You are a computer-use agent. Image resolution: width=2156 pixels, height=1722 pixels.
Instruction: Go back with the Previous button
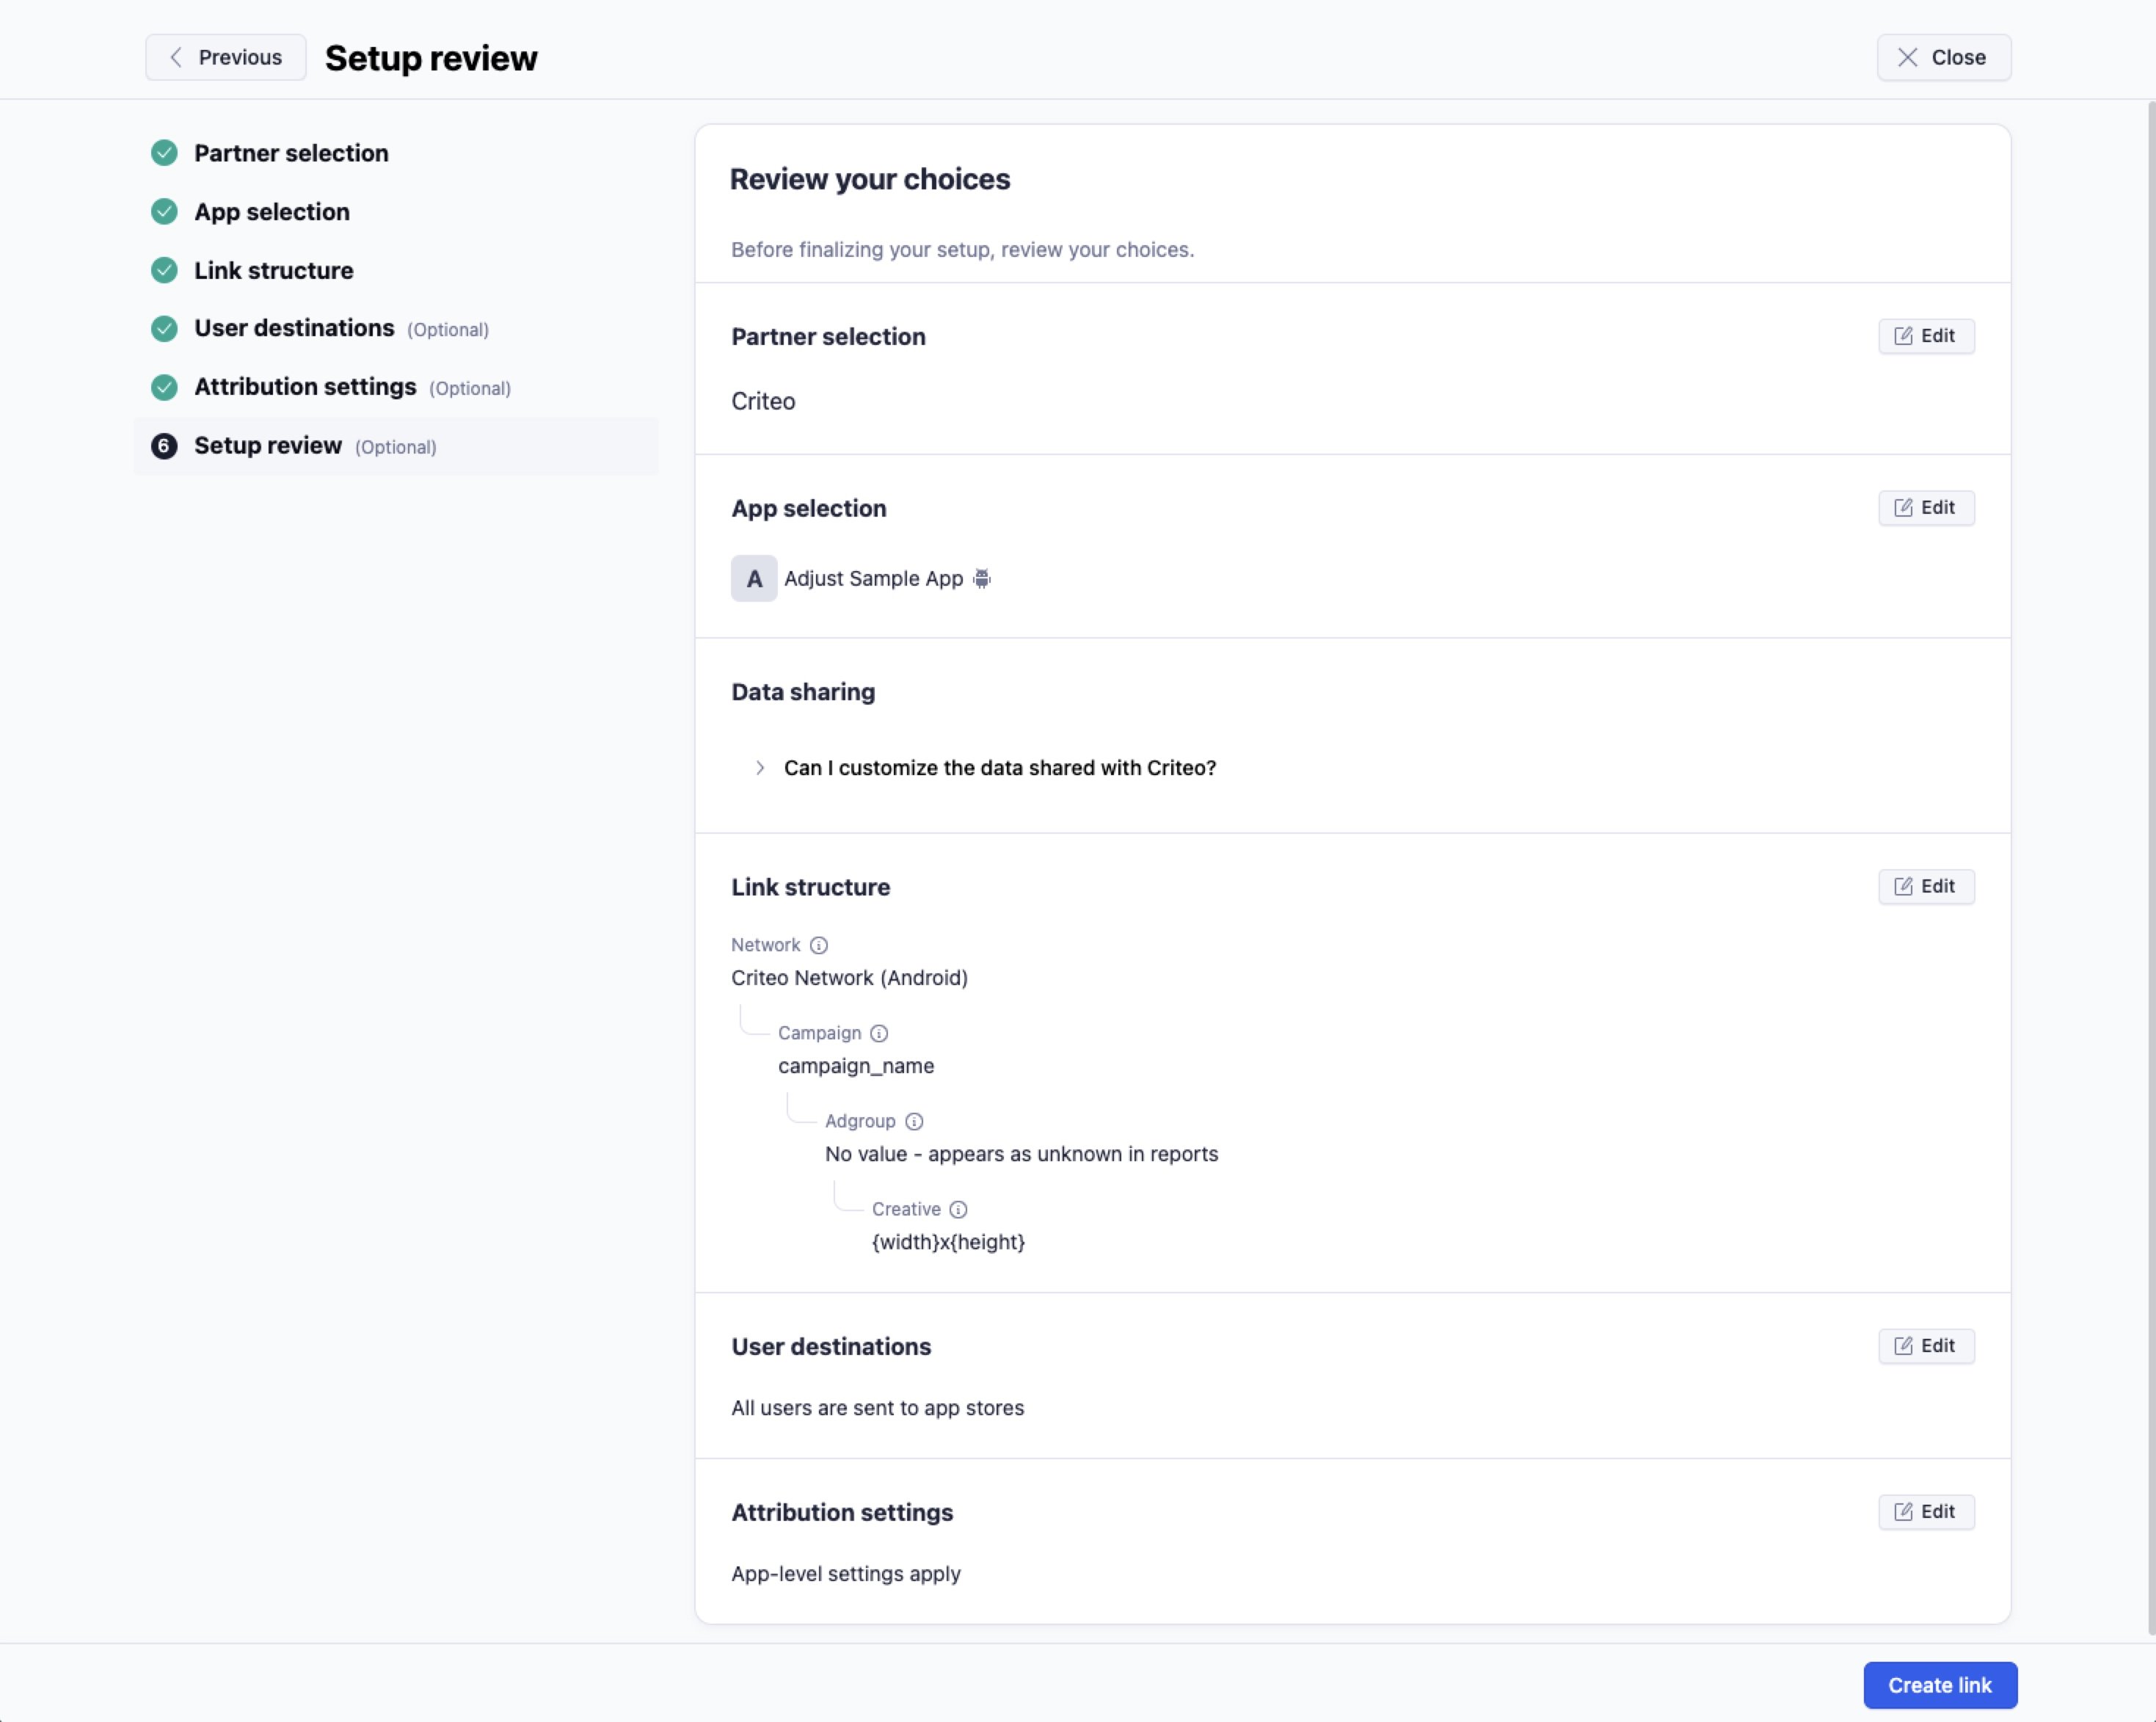pos(226,57)
